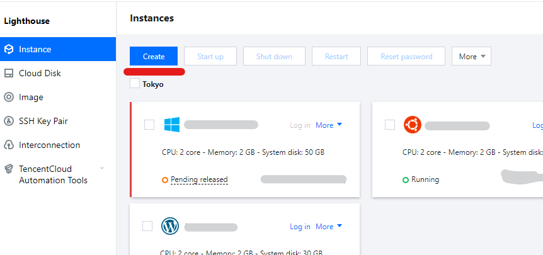Screen dimensions: 543x255
Task: Open More menu on WordPress instance card
Action: 329,227
